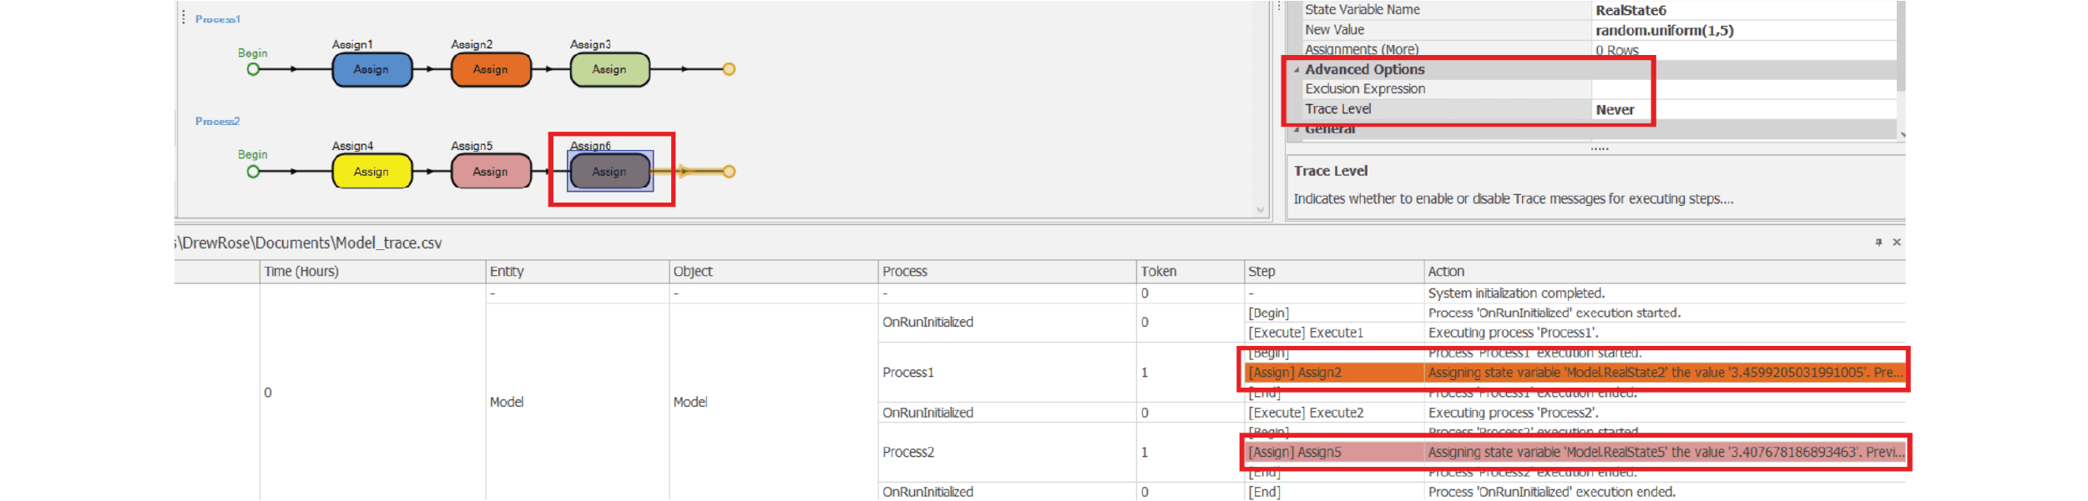Click [Execute] Execute2 step cell
The image size is (2088, 501).
tap(1334, 413)
